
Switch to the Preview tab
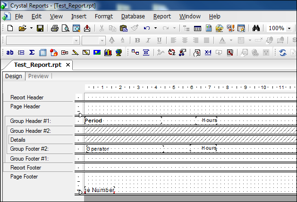pos(38,76)
